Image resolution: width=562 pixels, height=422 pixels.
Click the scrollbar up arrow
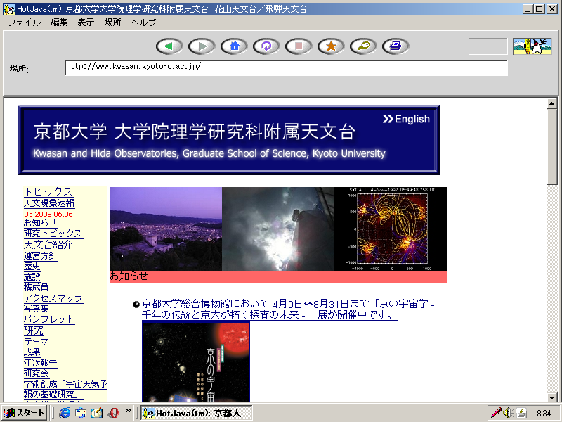click(x=552, y=103)
